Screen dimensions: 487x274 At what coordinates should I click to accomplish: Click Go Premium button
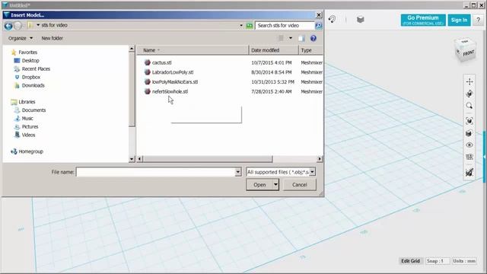[423, 20]
